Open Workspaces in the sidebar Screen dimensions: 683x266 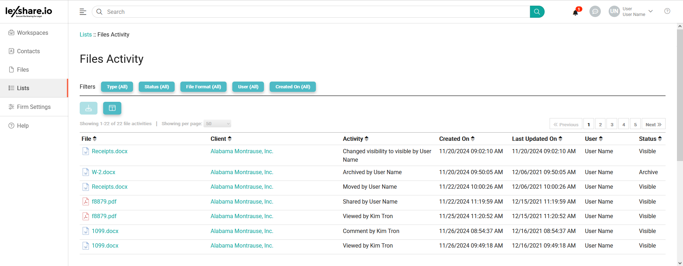[x=32, y=33]
